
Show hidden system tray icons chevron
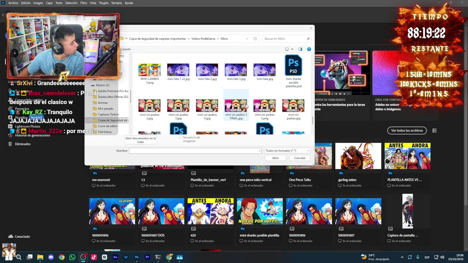(x=402, y=257)
